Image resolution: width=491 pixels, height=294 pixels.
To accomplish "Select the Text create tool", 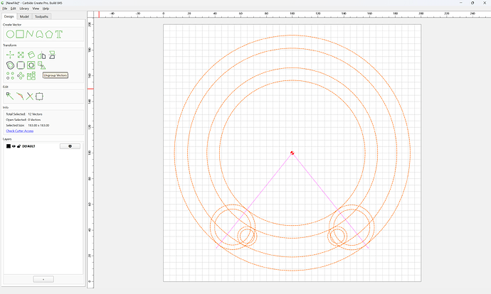I will tap(59, 34).
